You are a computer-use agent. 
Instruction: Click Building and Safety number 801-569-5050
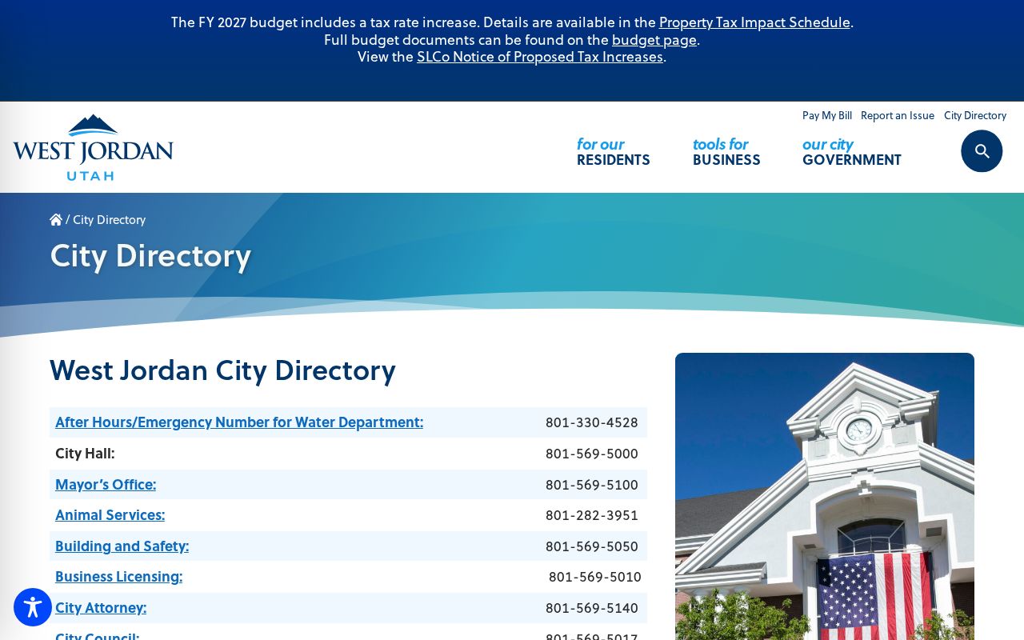point(592,546)
